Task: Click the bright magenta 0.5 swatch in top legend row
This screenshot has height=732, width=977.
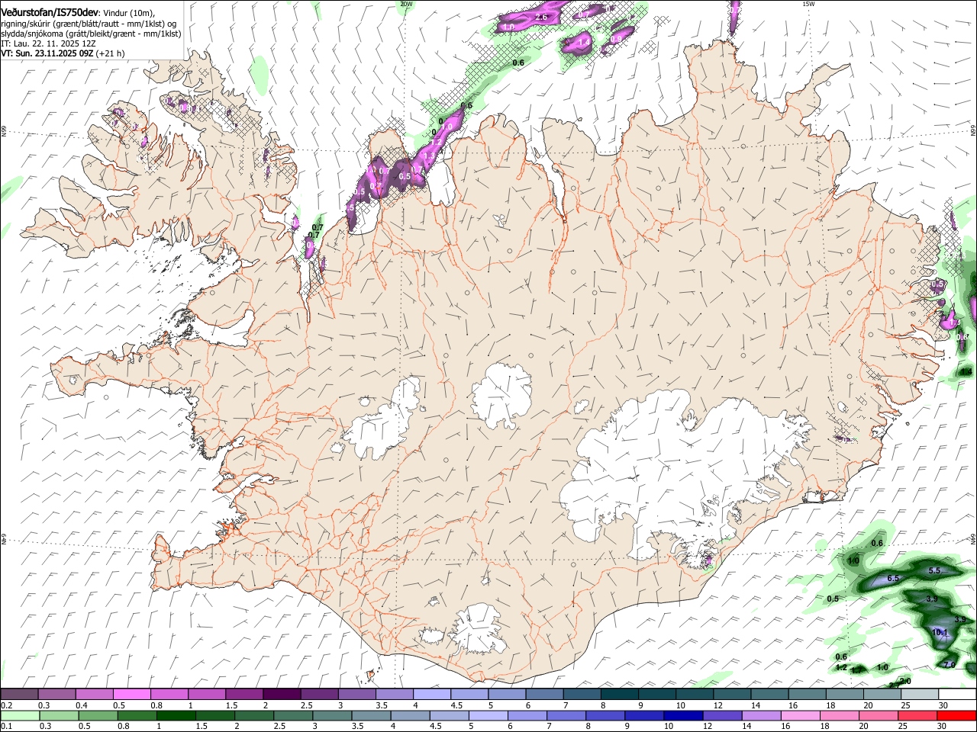Action: [131, 695]
